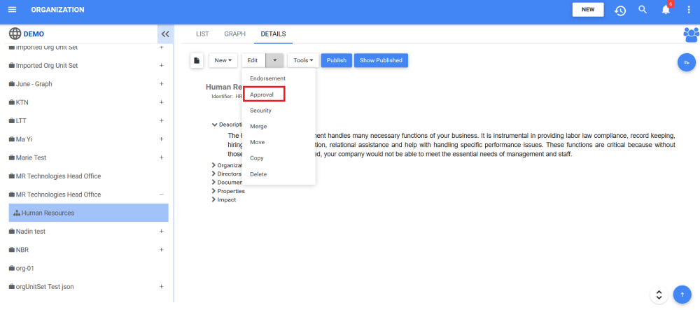Expand the orgUnitSet Test json node
The image size is (700, 310).
(162, 287)
